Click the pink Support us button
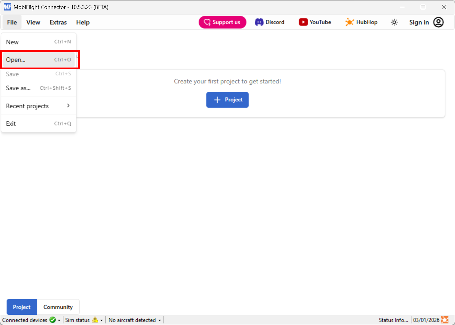The image size is (455, 325). (222, 22)
